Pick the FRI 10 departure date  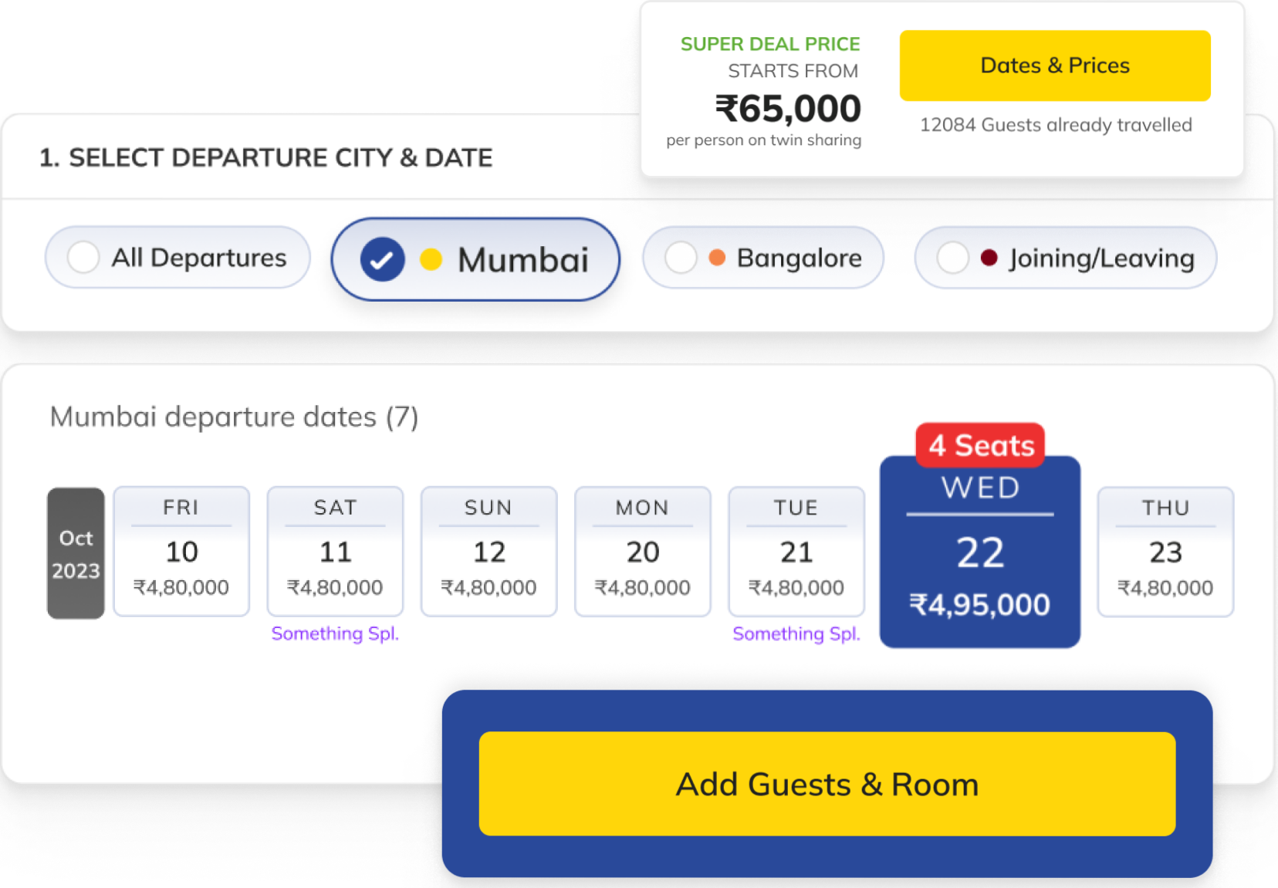[x=181, y=552]
